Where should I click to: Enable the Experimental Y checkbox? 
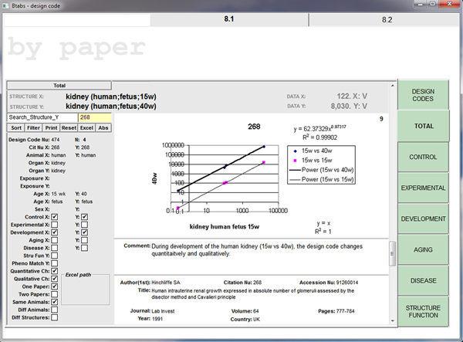pos(84,225)
